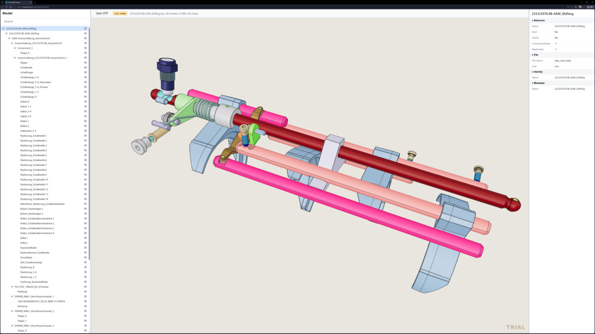Hide the Halteeikel_5-6 part
This screenshot has height=334, width=595.
85,131
